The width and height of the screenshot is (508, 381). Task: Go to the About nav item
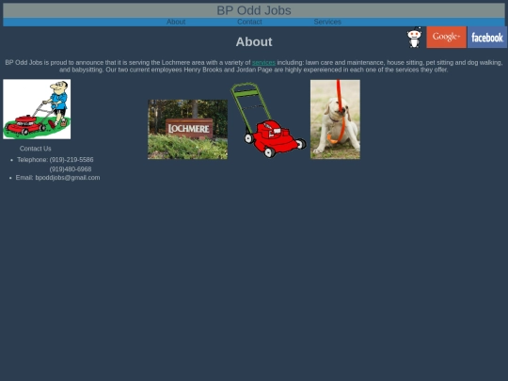[x=176, y=22]
